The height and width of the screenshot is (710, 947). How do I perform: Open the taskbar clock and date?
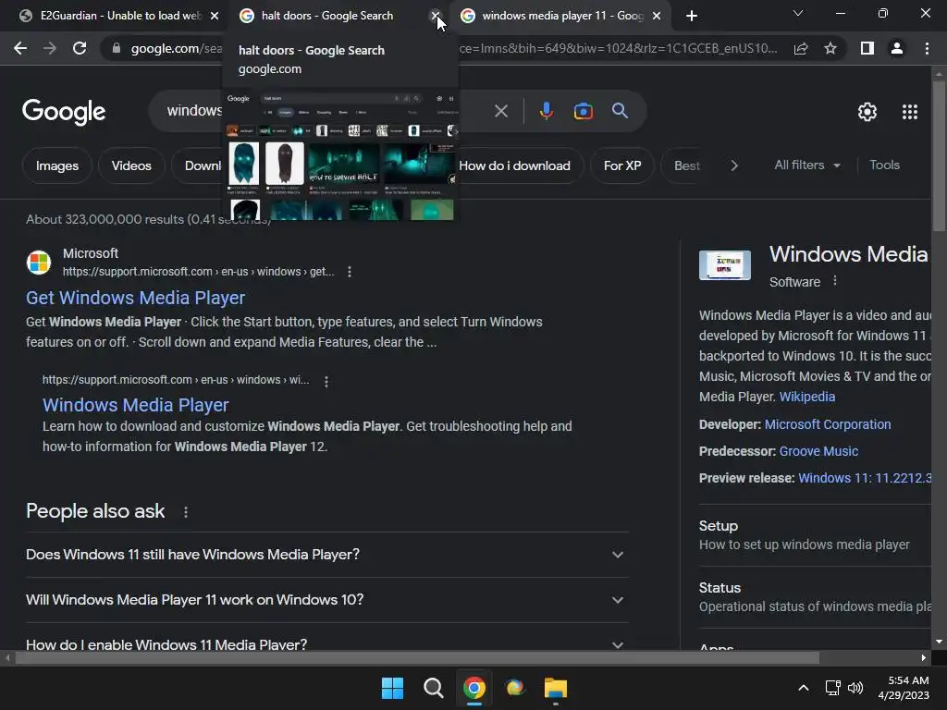pos(904,688)
